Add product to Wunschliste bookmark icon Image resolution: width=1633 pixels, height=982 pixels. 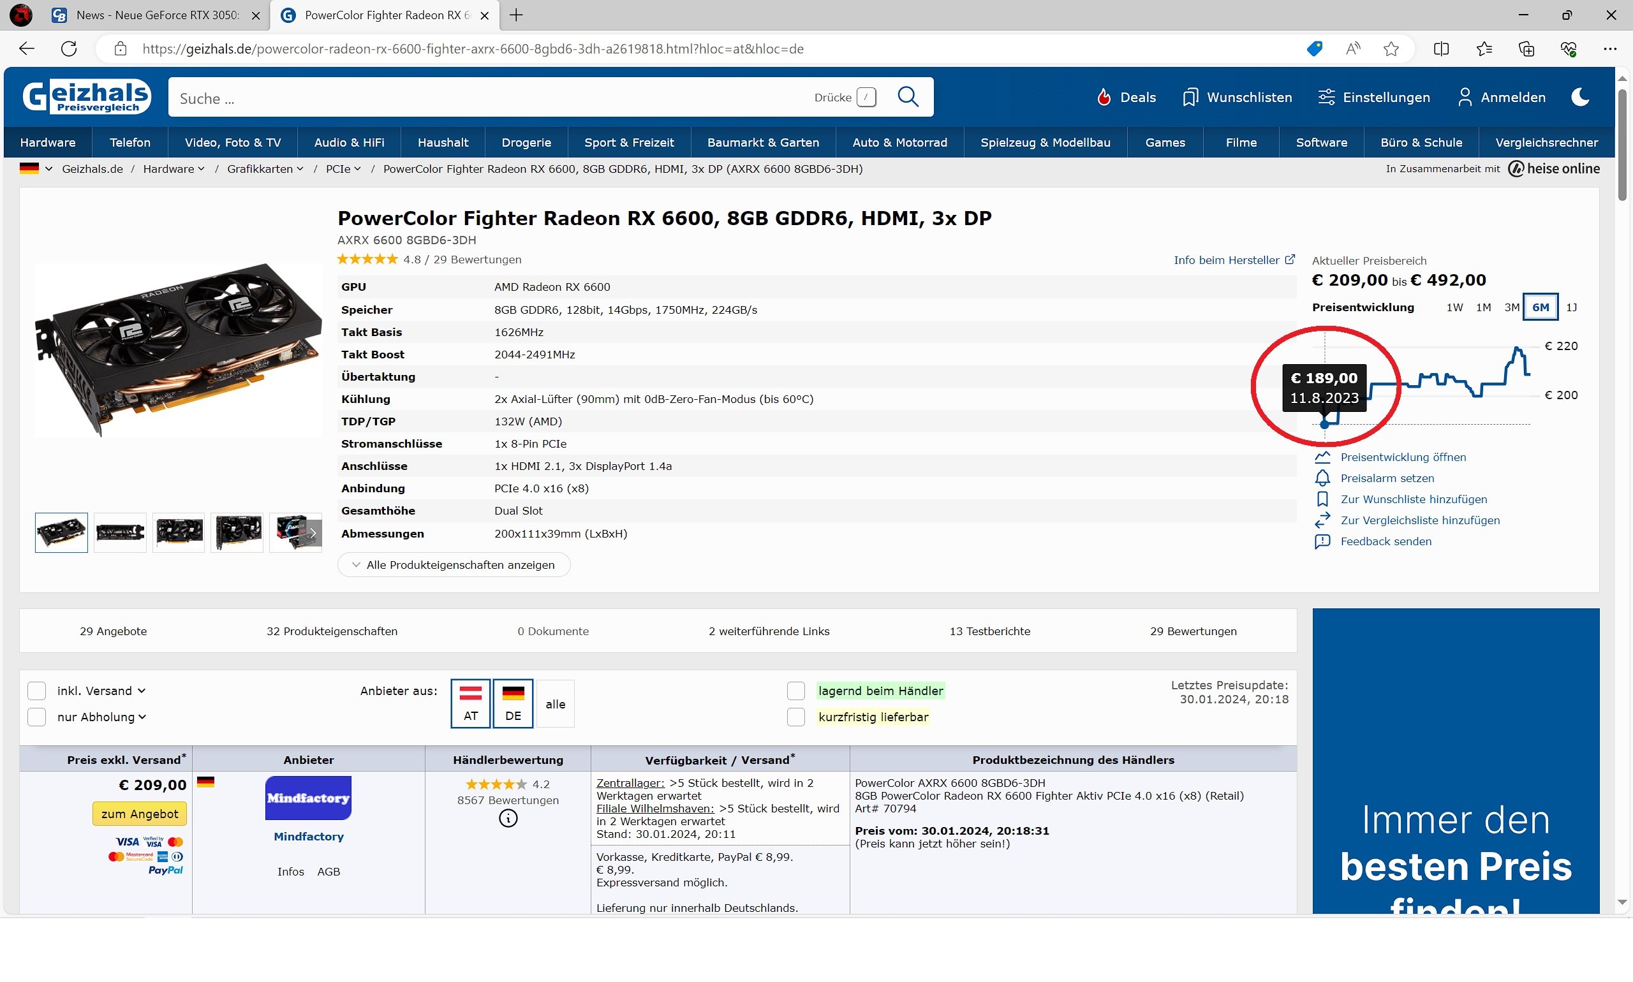[x=1322, y=499]
